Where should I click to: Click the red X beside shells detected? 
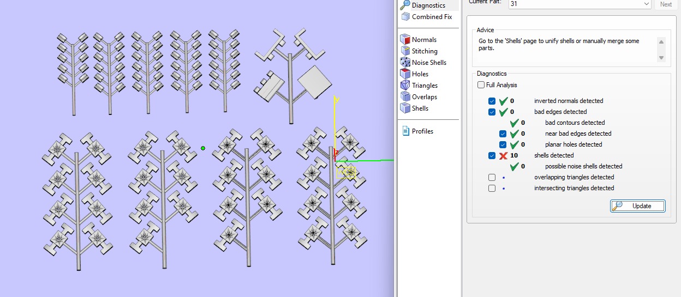click(x=503, y=155)
